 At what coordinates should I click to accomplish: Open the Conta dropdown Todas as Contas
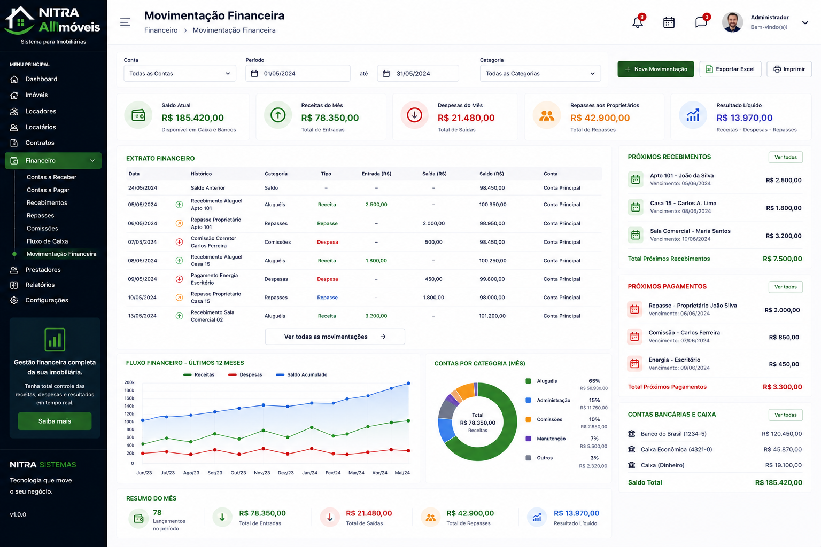[180, 73]
